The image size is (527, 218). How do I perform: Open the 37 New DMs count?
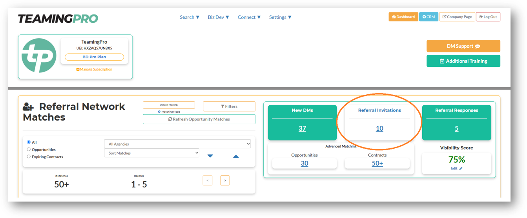click(302, 128)
